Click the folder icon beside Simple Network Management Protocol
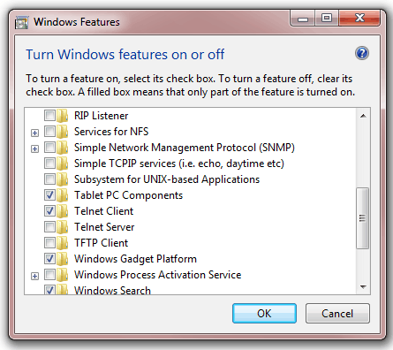 63,148
